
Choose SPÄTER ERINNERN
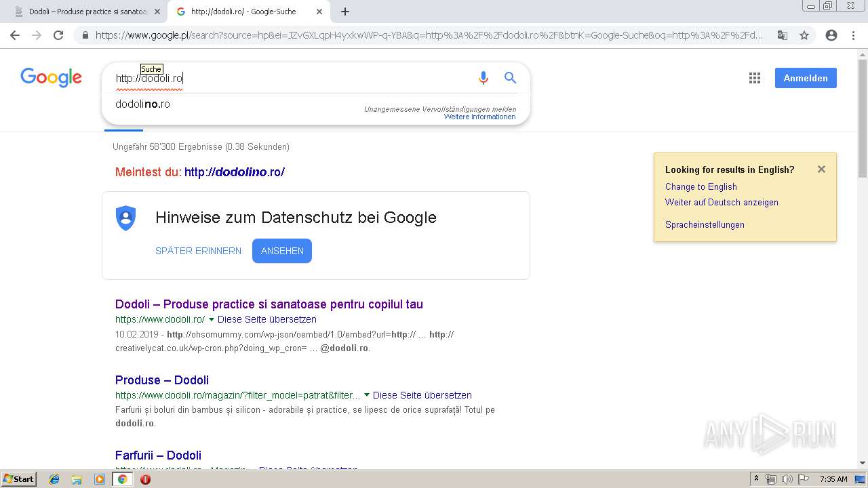[x=198, y=251]
